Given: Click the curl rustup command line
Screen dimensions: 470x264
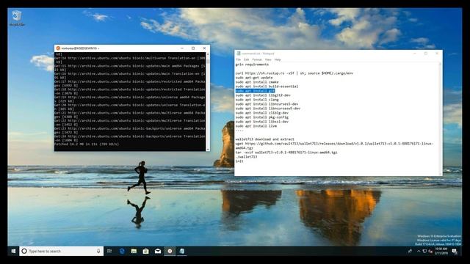Looking at the screenshot, I should 294,73.
